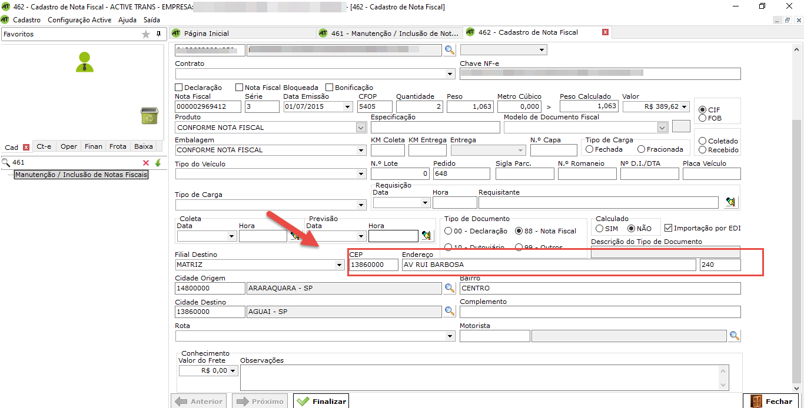Click the Requisição clock icon button
Viewport: 804px width, 408px height.
tap(730, 202)
